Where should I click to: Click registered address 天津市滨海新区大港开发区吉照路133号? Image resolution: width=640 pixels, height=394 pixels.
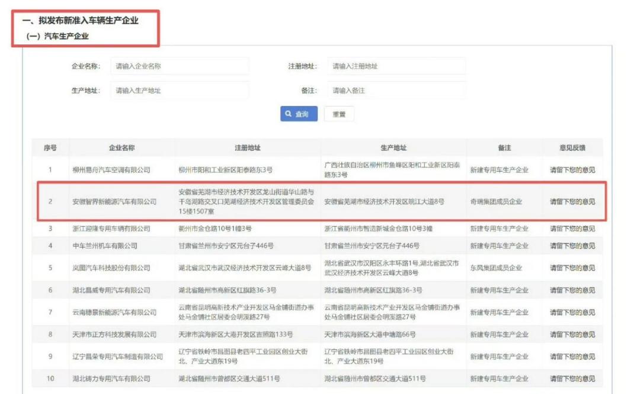[x=235, y=334]
